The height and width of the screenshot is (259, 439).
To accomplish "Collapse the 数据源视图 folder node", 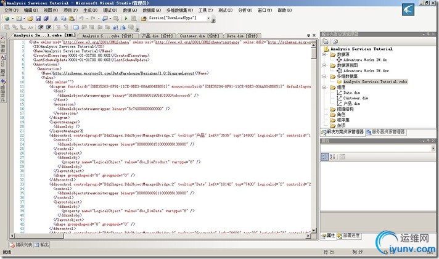I will pos(324,65).
